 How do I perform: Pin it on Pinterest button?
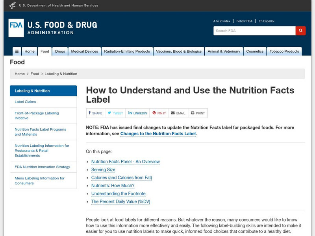tap(159, 113)
